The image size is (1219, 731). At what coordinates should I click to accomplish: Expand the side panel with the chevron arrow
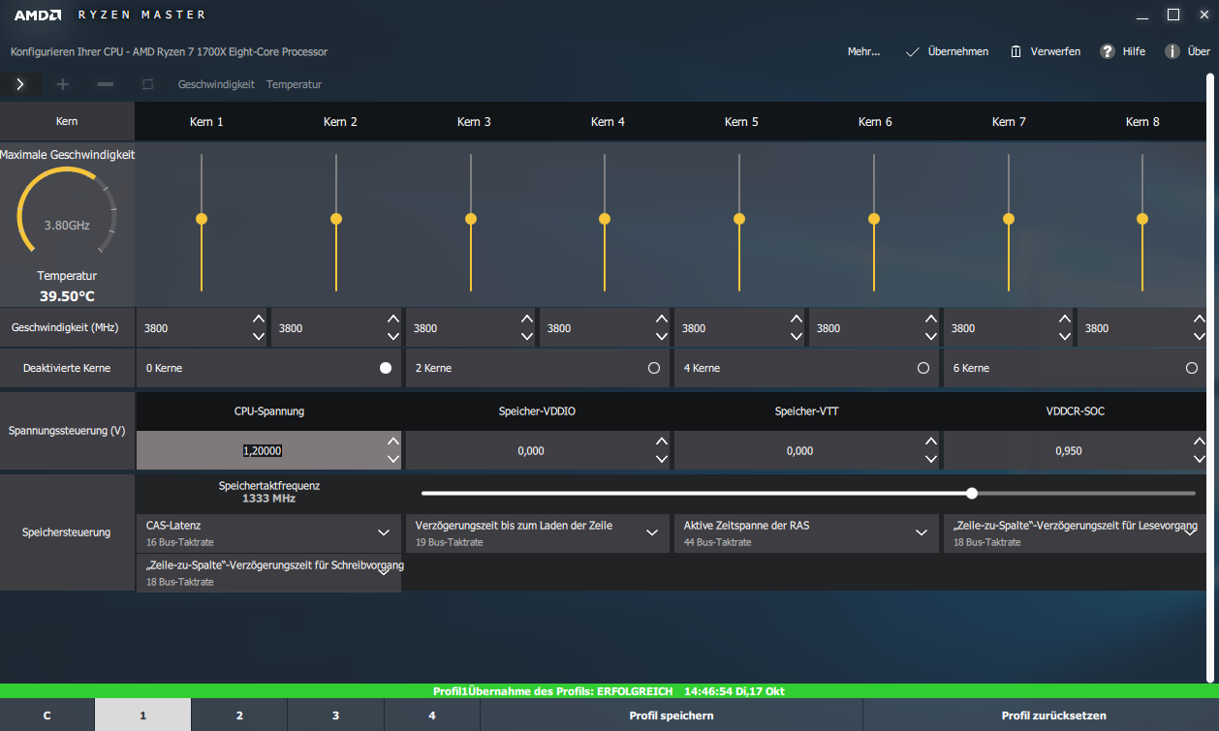click(20, 84)
